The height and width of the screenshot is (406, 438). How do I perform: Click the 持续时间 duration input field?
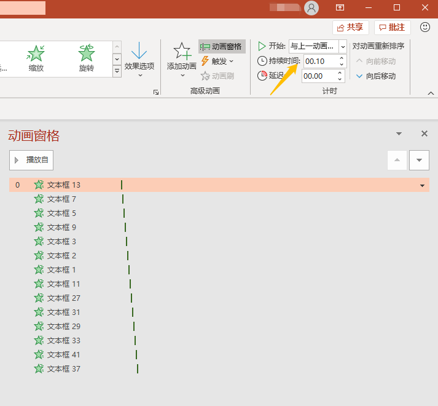click(x=321, y=62)
